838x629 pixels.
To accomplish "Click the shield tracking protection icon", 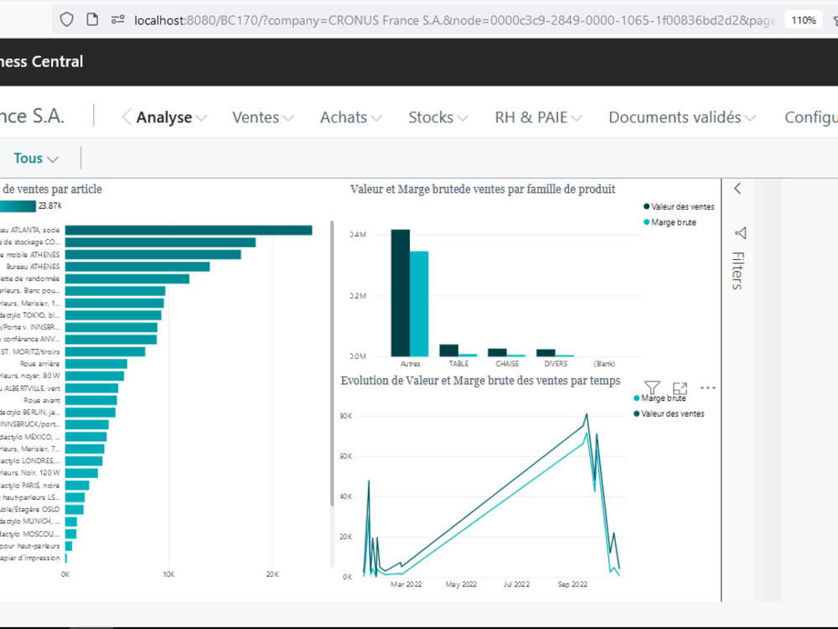I will point(67,20).
